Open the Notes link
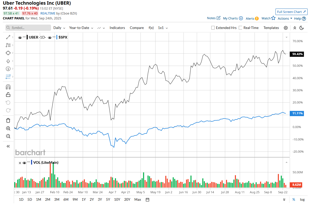The height and width of the screenshot is (216, 312). click(x=214, y=18)
